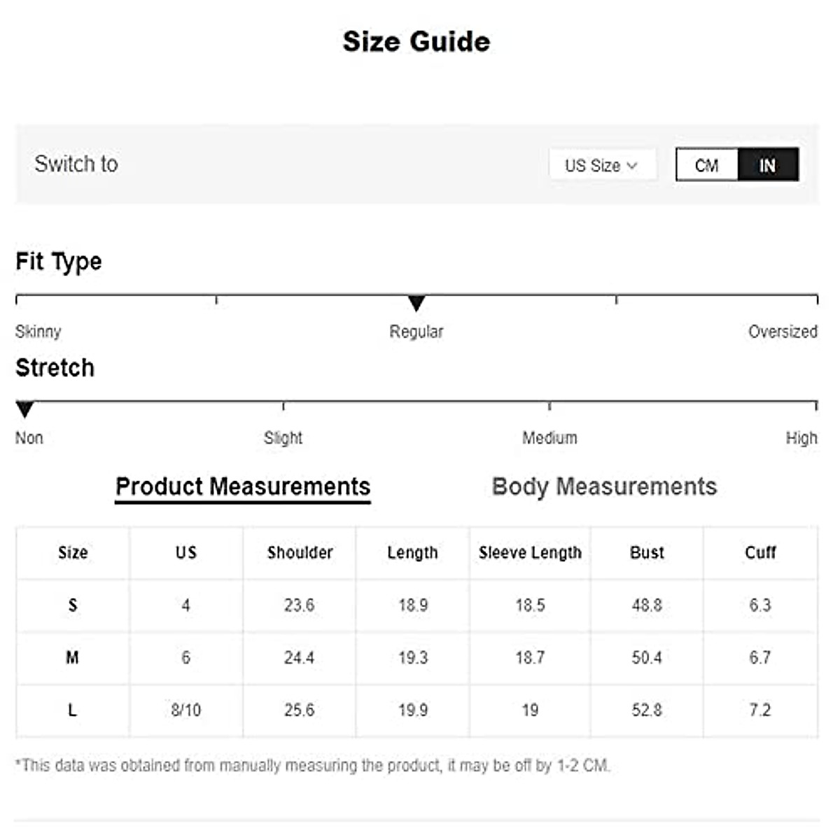
Task: Click the Sleeve Length column header
Action: coord(530,553)
